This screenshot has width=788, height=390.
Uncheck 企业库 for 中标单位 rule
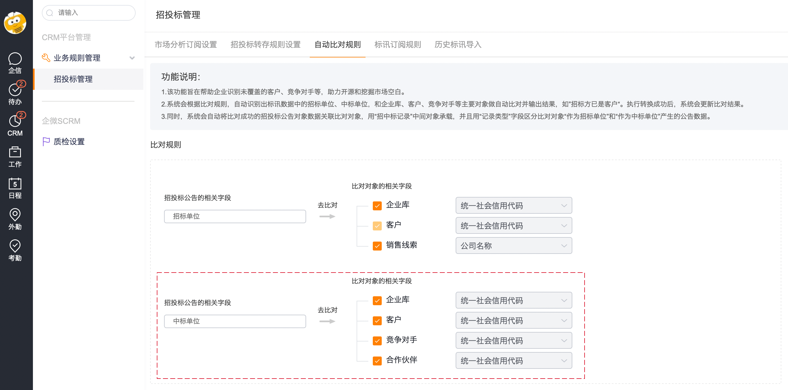coord(377,300)
